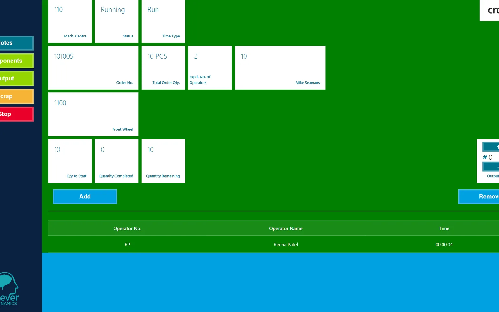This screenshot has width=499, height=312.
Task: Select operator number RP in the table
Action: click(127, 245)
